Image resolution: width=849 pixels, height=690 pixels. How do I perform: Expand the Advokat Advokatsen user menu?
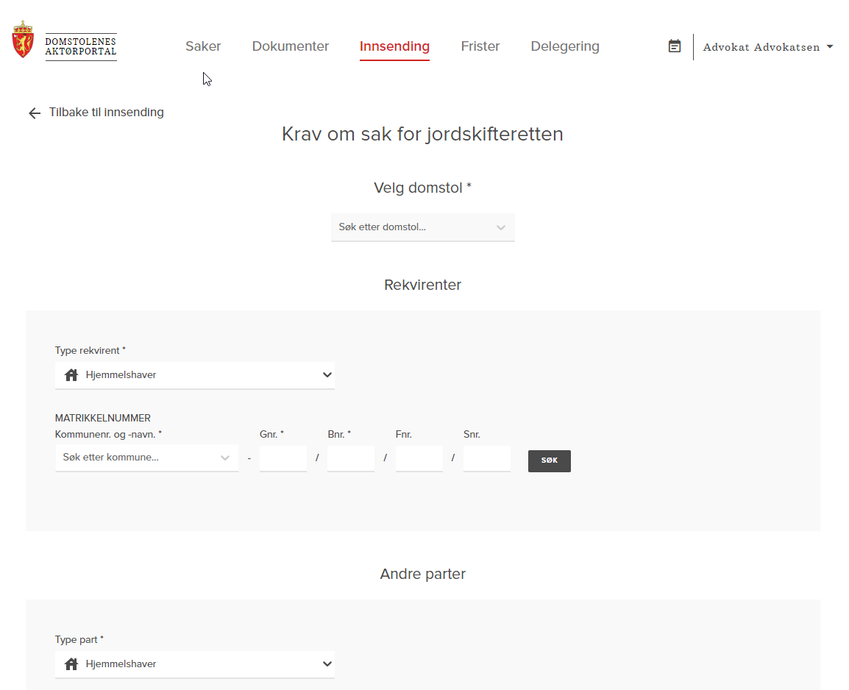click(x=768, y=47)
